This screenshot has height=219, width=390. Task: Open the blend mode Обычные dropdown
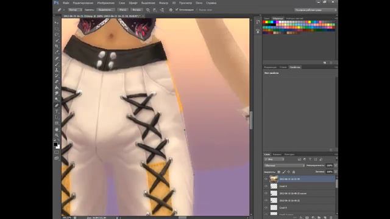(285, 165)
